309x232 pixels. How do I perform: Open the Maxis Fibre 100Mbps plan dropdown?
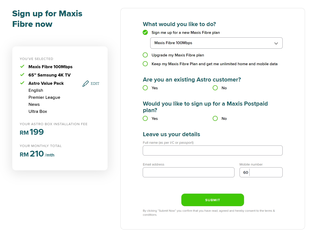click(x=216, y=43)
